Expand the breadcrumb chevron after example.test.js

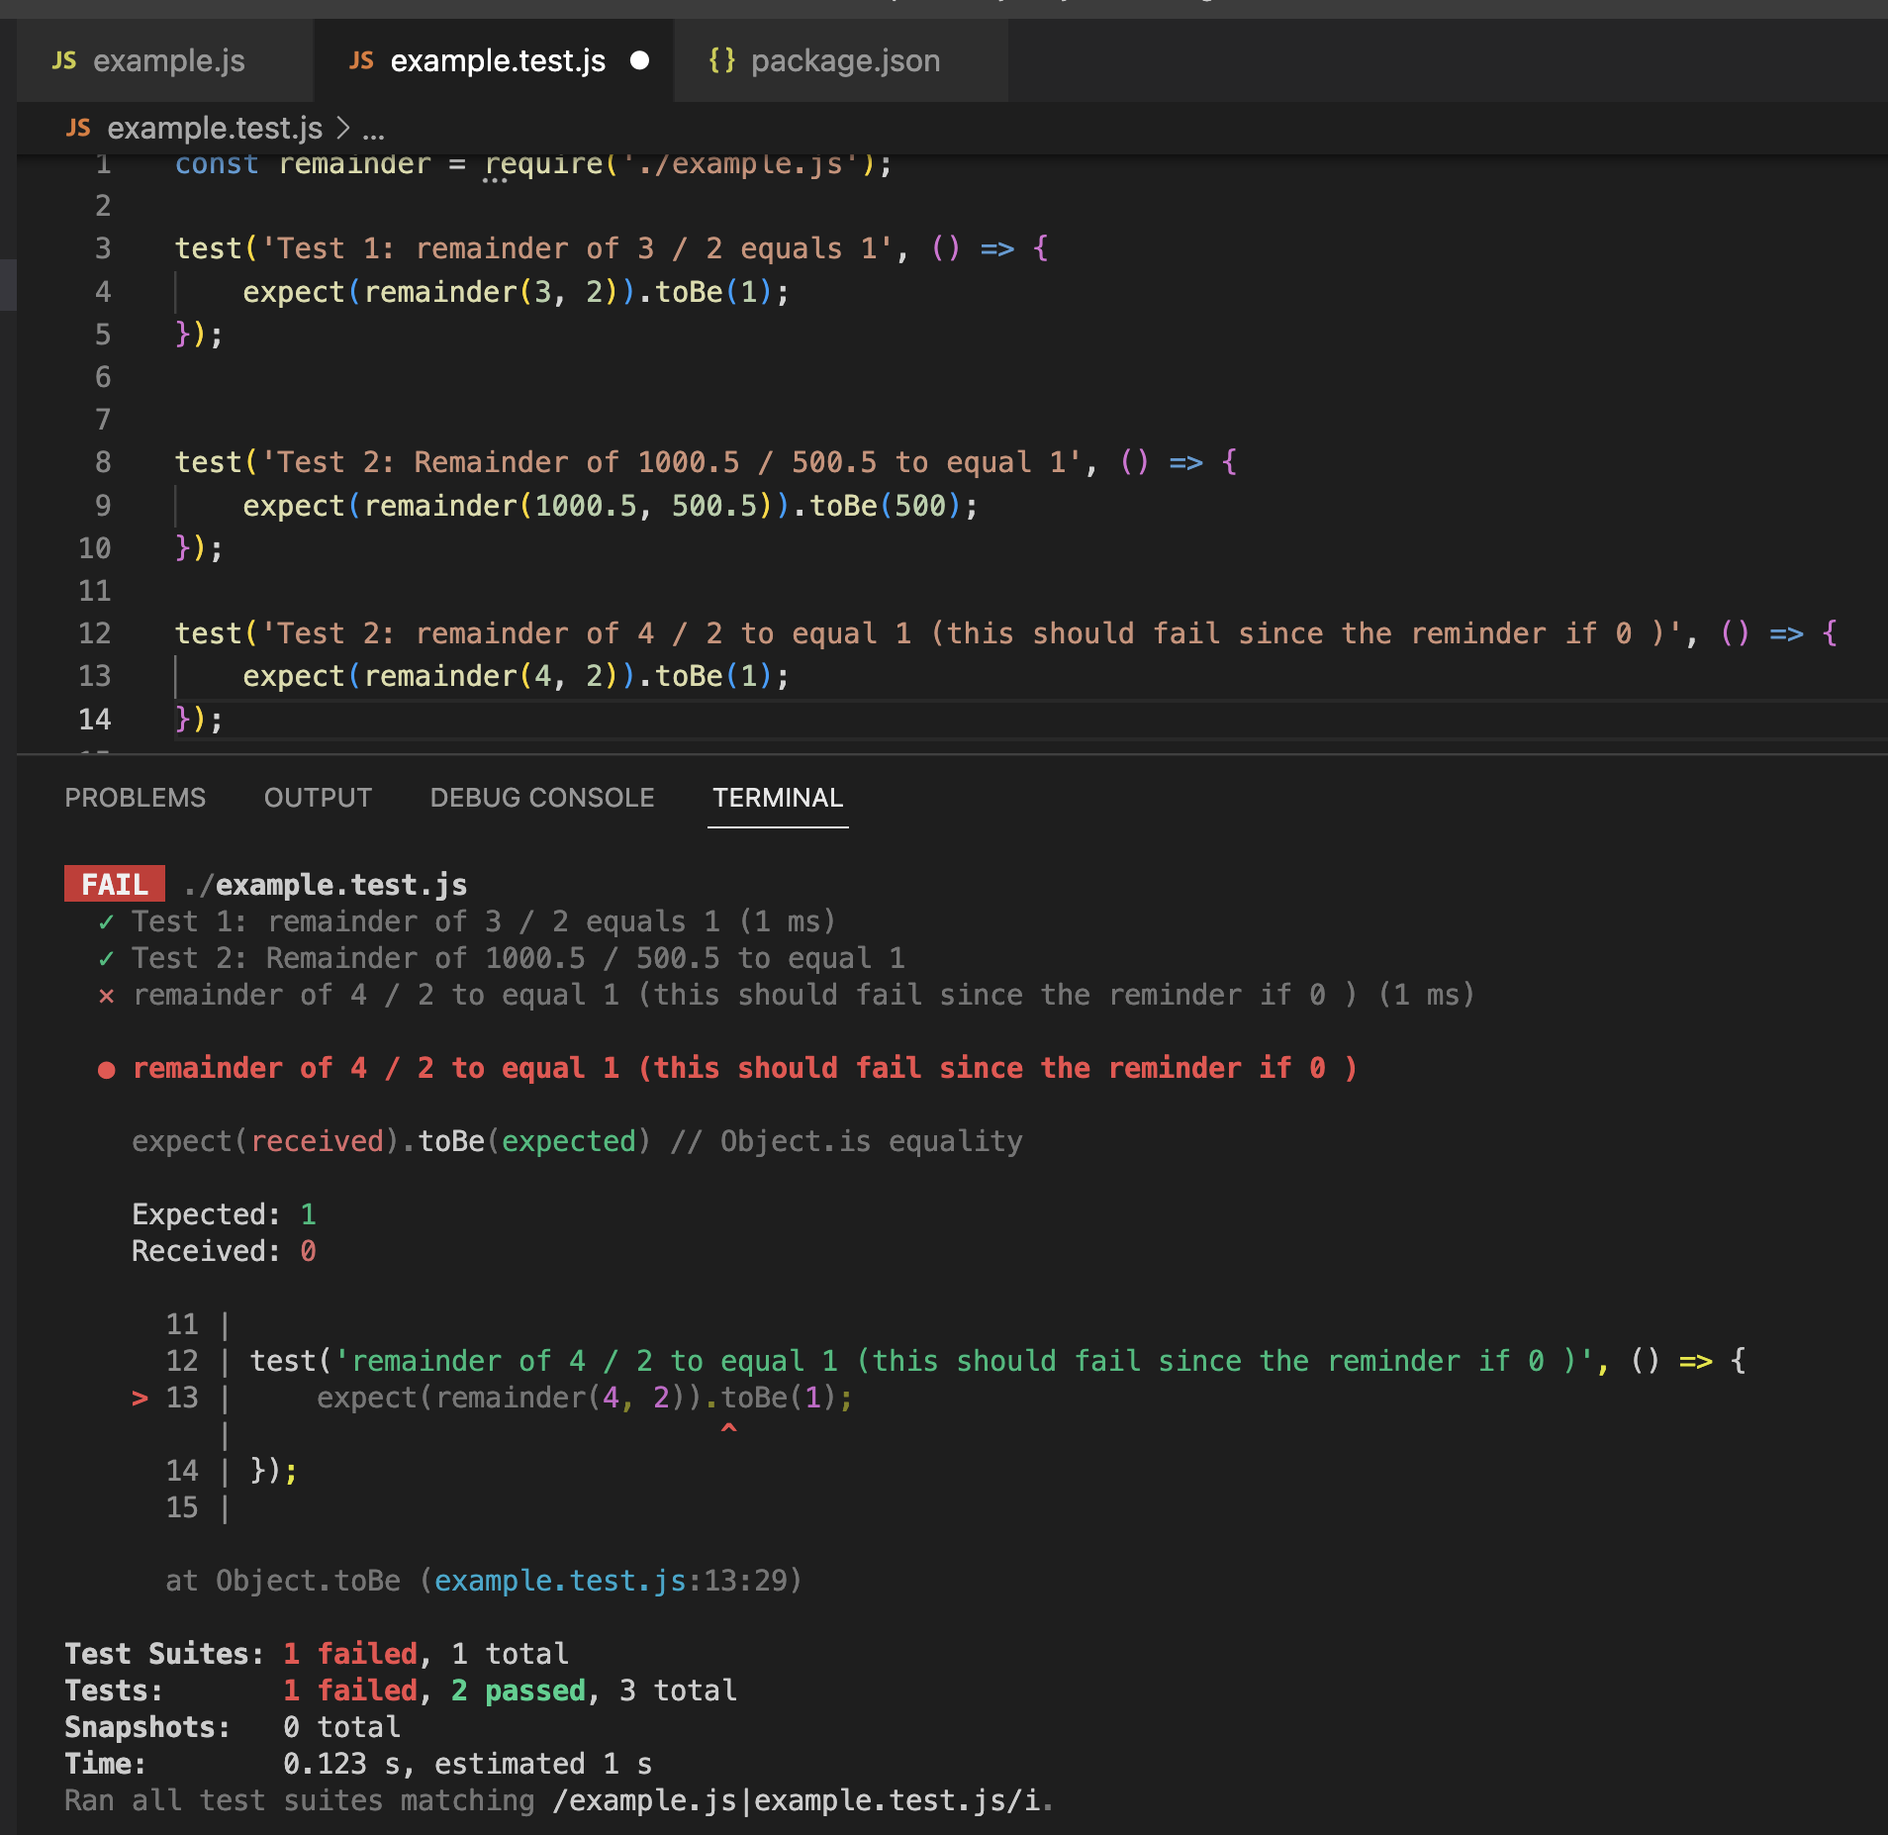[343, 128]
